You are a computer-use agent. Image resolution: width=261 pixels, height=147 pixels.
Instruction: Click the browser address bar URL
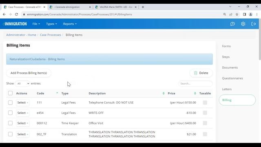coord(80,14)
